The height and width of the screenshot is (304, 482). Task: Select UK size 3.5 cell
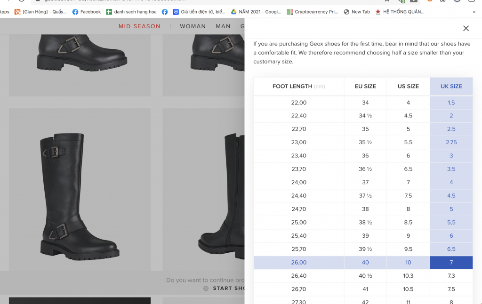click(451, 169)
